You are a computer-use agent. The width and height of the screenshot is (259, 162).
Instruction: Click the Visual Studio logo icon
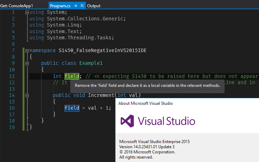(x=127, y=121)
